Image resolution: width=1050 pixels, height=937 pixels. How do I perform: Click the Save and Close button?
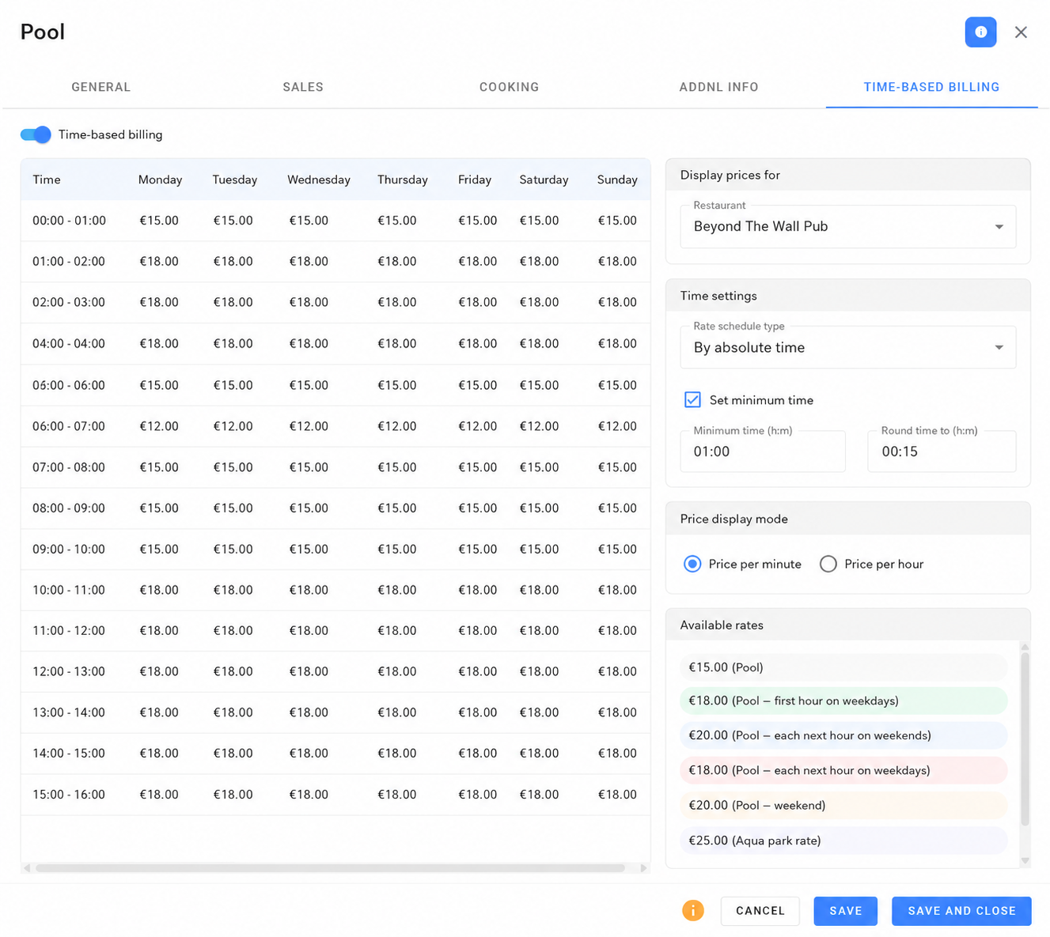[x=961, y=911]
